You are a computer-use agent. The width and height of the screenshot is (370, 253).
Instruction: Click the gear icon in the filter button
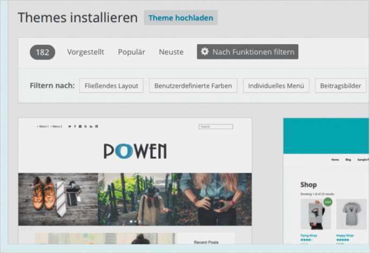coord(204,52)
